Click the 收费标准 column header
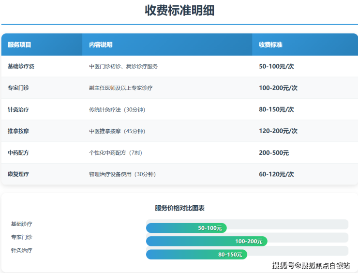This screenshot has height=273, width=358. tap(270, 45)
